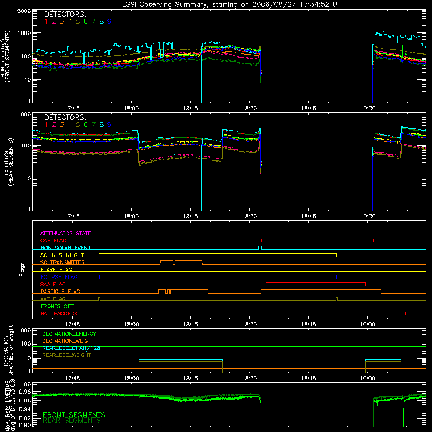432x432 pixels.
Task: Click the 0.92 livetime y-axis tick
Action: [x=25, y=417]
